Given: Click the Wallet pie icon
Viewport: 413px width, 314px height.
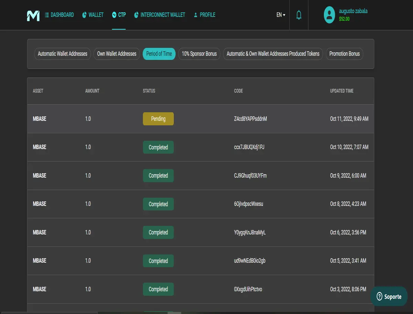Looking at the screenshot, I should (x=84, y=15).
